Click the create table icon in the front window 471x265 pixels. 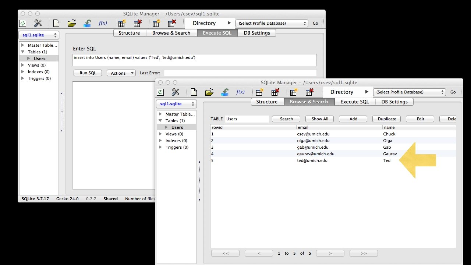click(x=260, y=92)
